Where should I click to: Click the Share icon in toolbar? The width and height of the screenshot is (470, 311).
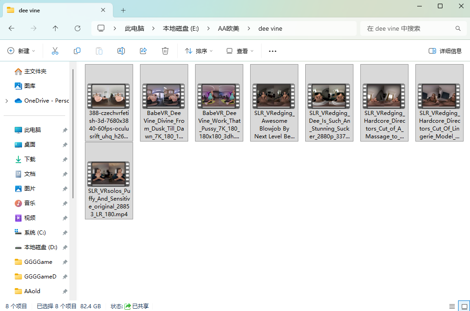[x=143, y=51]
